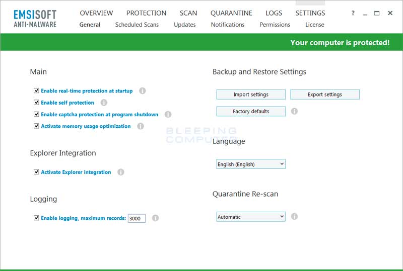Screen dimensions: 403x271
Task: Maximize the Emsisoft window
Action: [377, 13]
